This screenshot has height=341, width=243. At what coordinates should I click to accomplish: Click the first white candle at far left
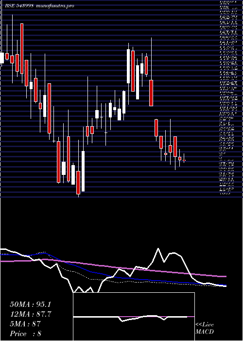2,58
